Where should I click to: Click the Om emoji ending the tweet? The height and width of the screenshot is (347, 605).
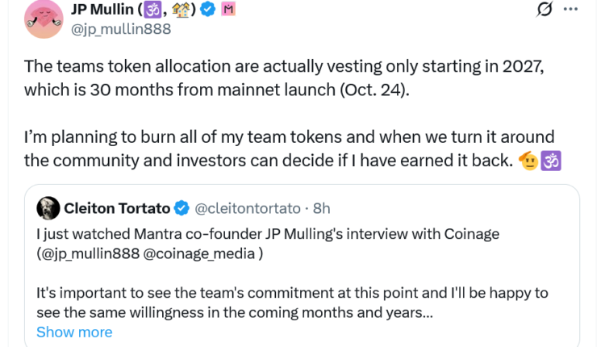tap(550, 161)
